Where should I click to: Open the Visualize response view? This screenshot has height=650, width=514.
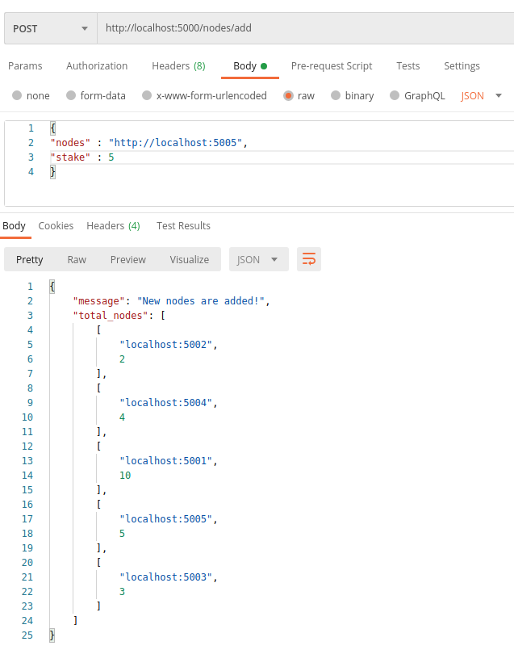click(190, 259)
